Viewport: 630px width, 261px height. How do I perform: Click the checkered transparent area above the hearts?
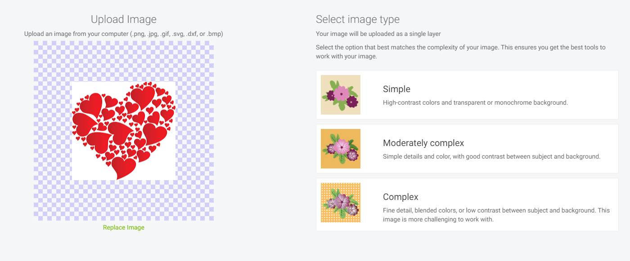click(124, 61)
